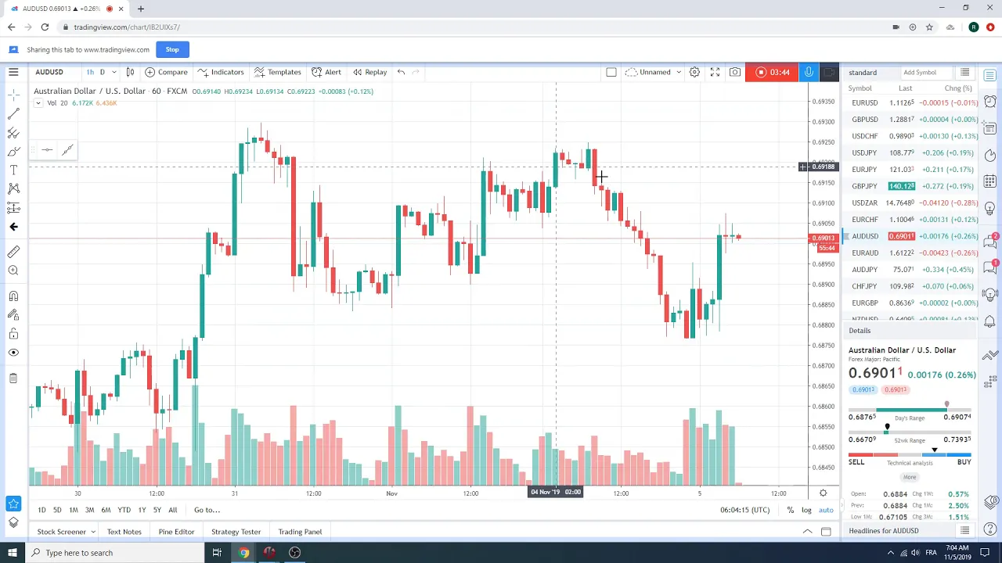The height and width of the screenshot is (563, 1002).
Task: Remove drawings with the trash icon
Action: [x=13, y=378]
